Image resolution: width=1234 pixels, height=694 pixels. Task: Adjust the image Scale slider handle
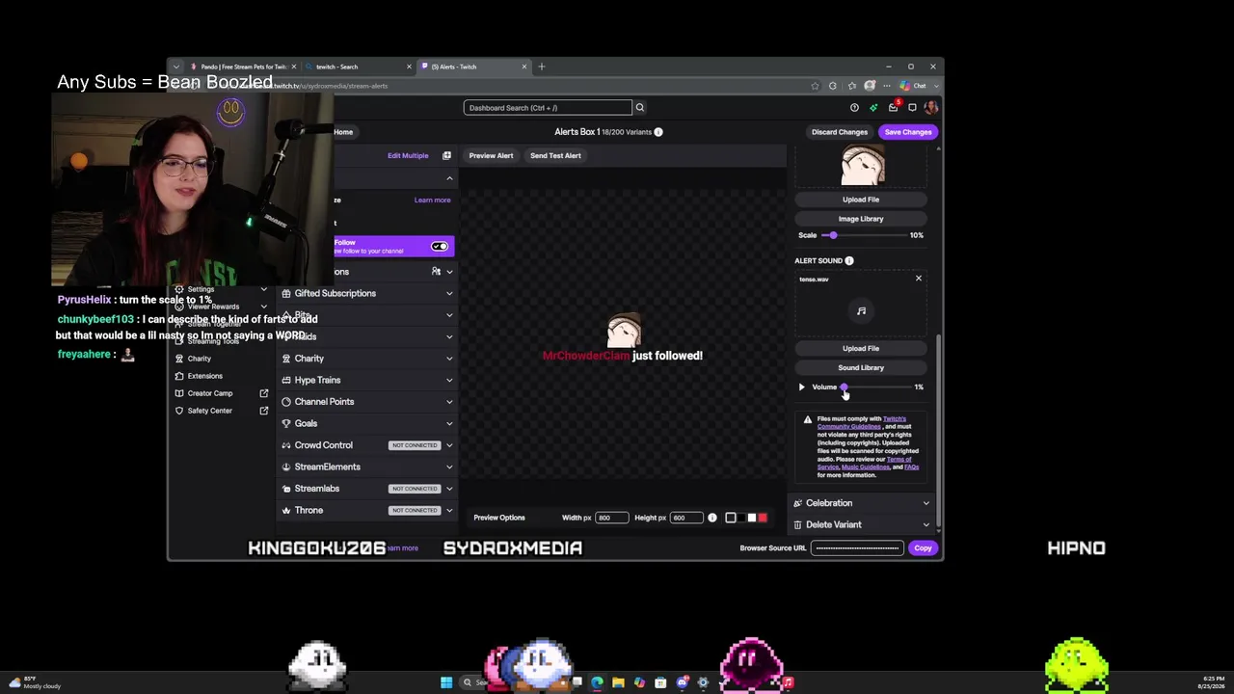coord(833,235)
